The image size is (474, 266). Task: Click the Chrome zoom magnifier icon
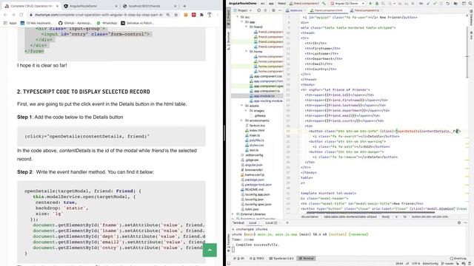(168, 15)
